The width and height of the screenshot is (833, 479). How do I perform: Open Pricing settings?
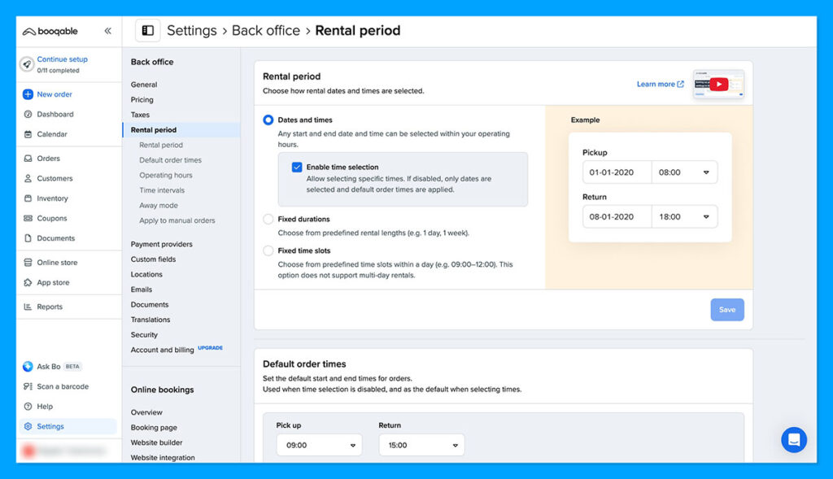tap(142, 99)
